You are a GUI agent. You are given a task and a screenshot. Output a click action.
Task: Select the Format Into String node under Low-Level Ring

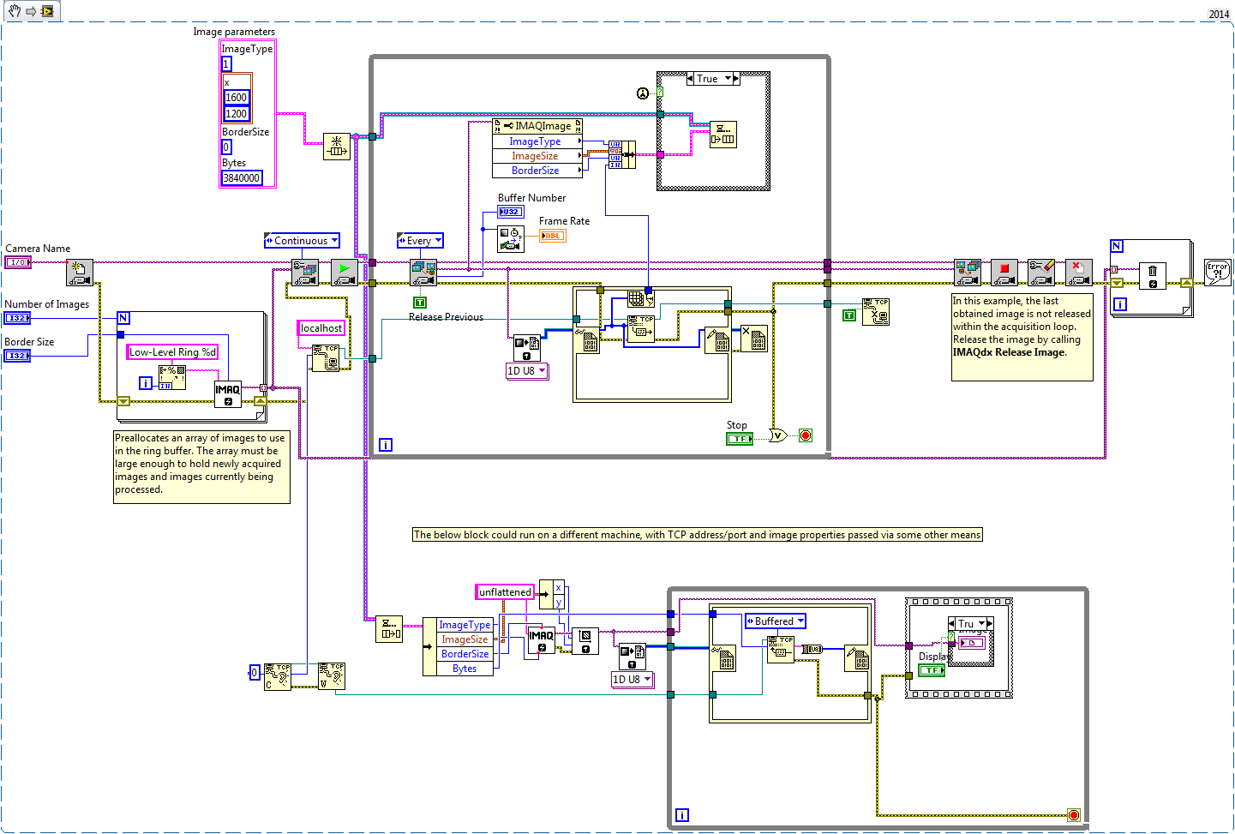pos(172,378)
